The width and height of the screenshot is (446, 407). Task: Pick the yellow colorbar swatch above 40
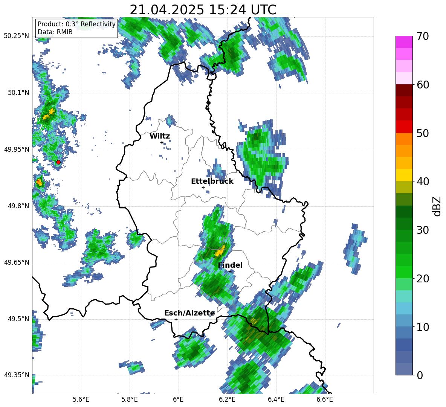point(404,175)
